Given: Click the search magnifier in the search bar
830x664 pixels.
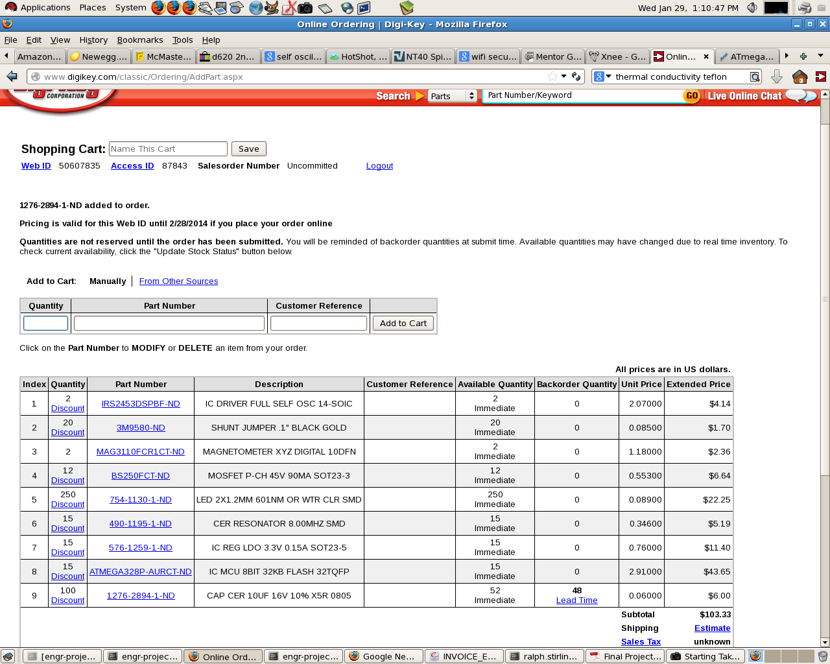Looking at the screenshot, I should pos(755,77).
